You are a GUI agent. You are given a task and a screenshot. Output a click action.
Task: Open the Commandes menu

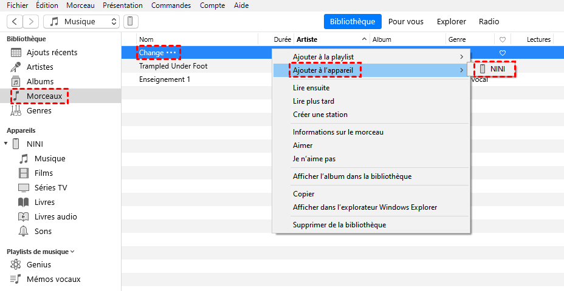click(x=171, y=5)
